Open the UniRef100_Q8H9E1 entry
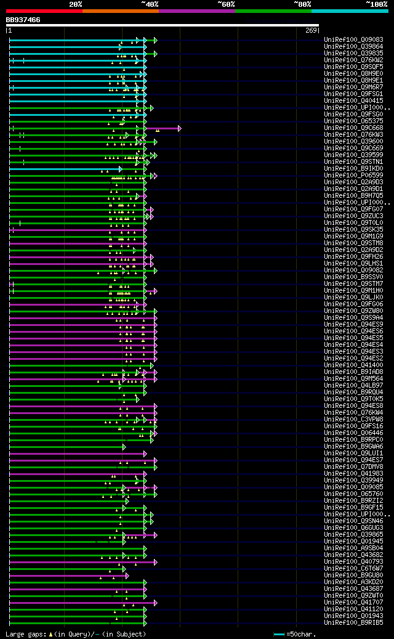This screenshot has height=639, width=394. pyautogui.click(x=353, y=81)
